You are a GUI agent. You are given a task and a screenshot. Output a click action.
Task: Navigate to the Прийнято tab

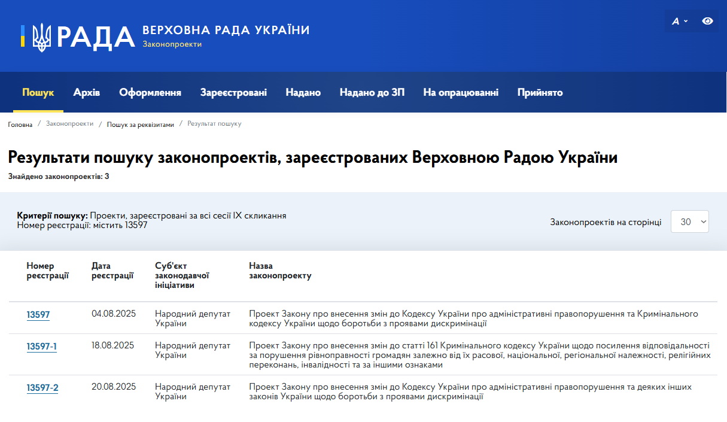[540, 92]
